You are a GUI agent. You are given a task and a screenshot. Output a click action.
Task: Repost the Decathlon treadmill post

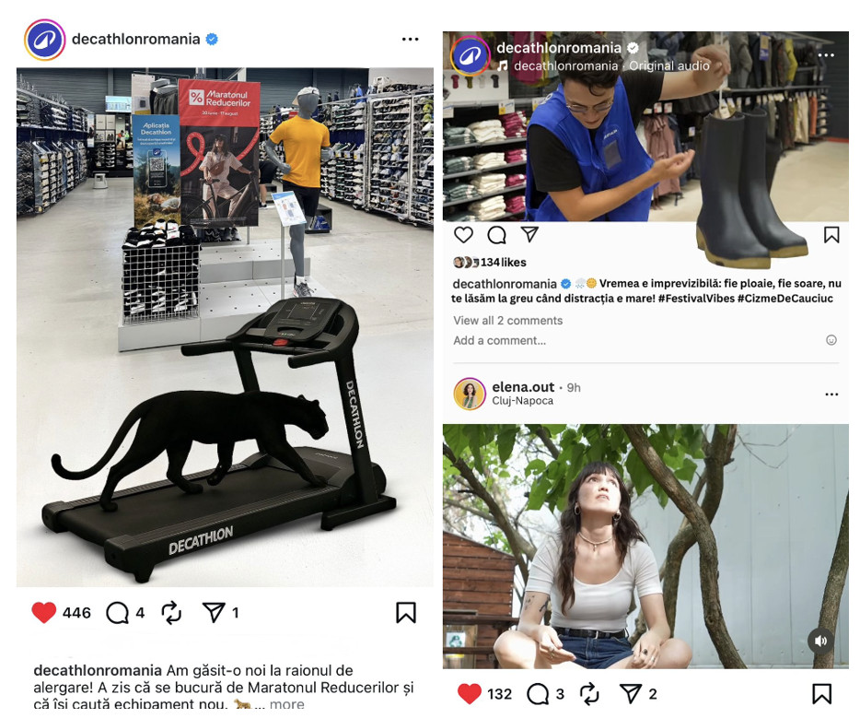(x=171, y=613)
